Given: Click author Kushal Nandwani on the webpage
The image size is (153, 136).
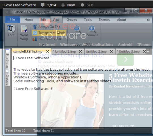Looking at the screenshot, I should point(128,86).
